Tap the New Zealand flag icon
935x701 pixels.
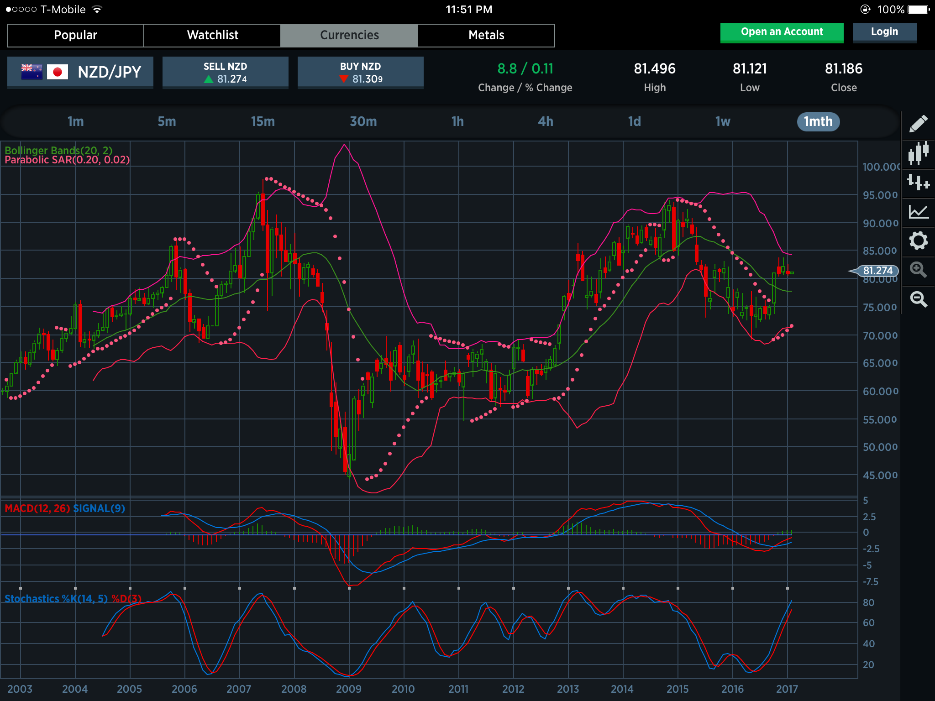32,72
